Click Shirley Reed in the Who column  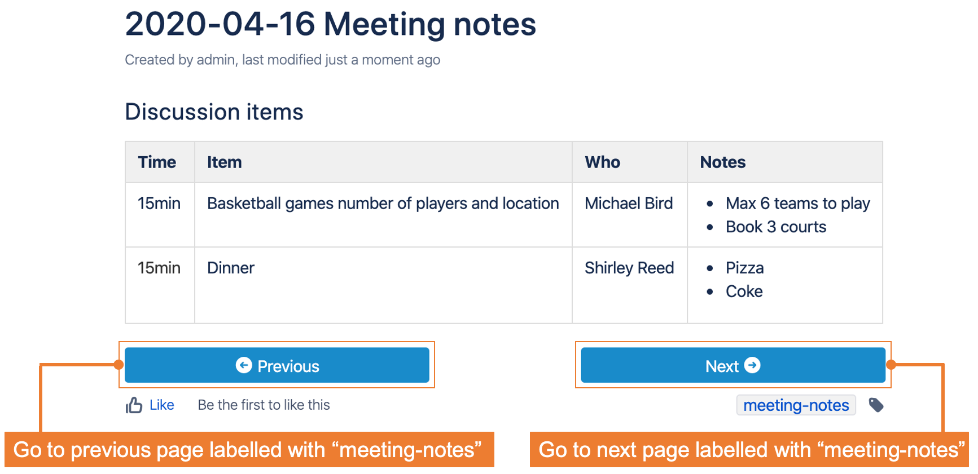(629, 268)
